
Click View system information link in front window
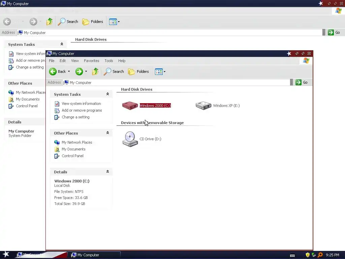[x=81, y=104]
